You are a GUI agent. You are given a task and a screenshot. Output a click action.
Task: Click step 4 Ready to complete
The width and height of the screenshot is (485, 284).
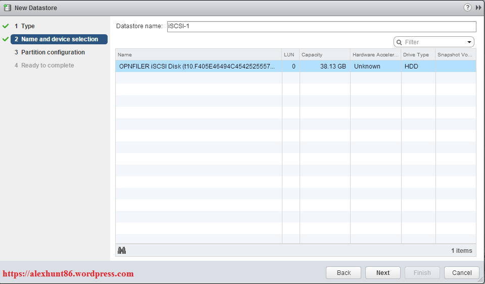pyautogui.click(x=44, y=65)
